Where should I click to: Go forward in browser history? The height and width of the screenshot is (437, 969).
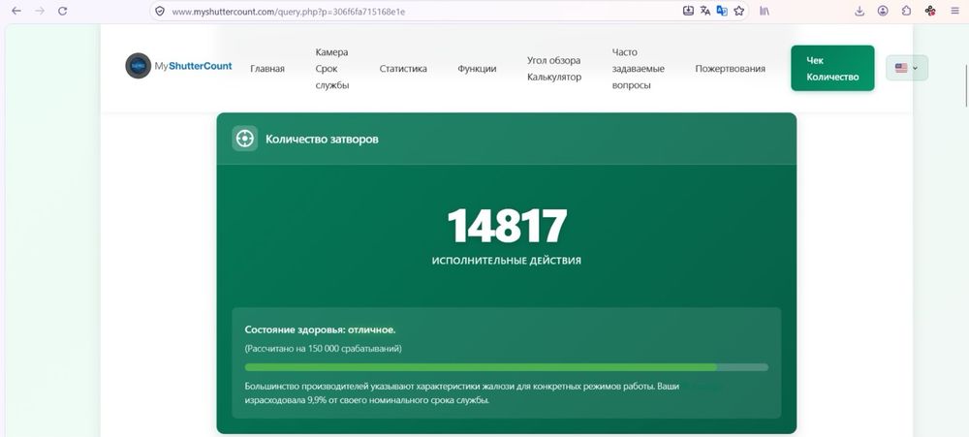40,11
